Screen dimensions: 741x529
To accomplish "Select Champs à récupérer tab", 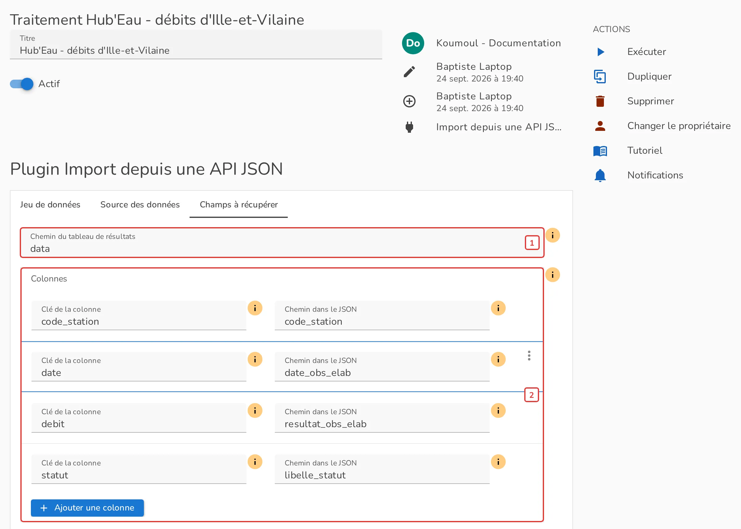I will click(239, 205).
